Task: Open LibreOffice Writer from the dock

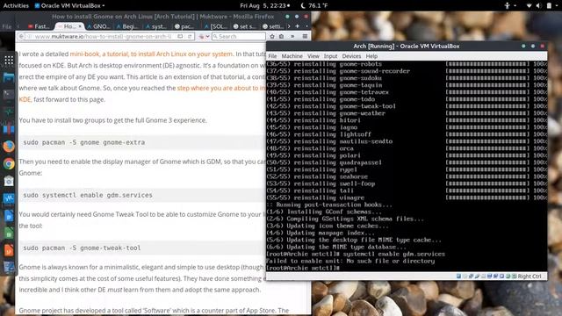Action: point(9,216)
